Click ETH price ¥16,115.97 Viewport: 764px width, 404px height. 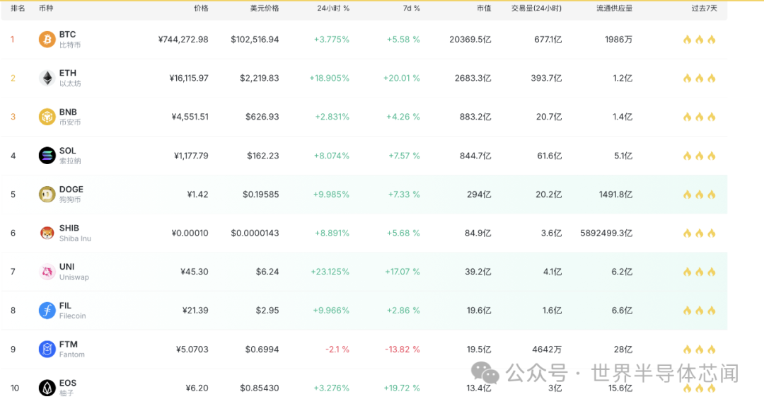(x=189, y=78)
